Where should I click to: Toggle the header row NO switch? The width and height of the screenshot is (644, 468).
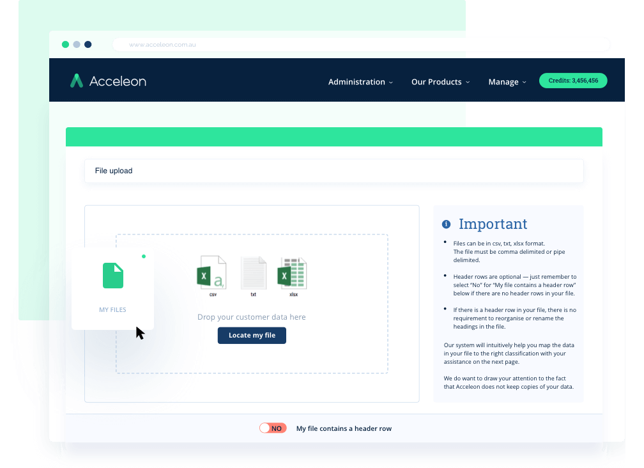point(273,428)
